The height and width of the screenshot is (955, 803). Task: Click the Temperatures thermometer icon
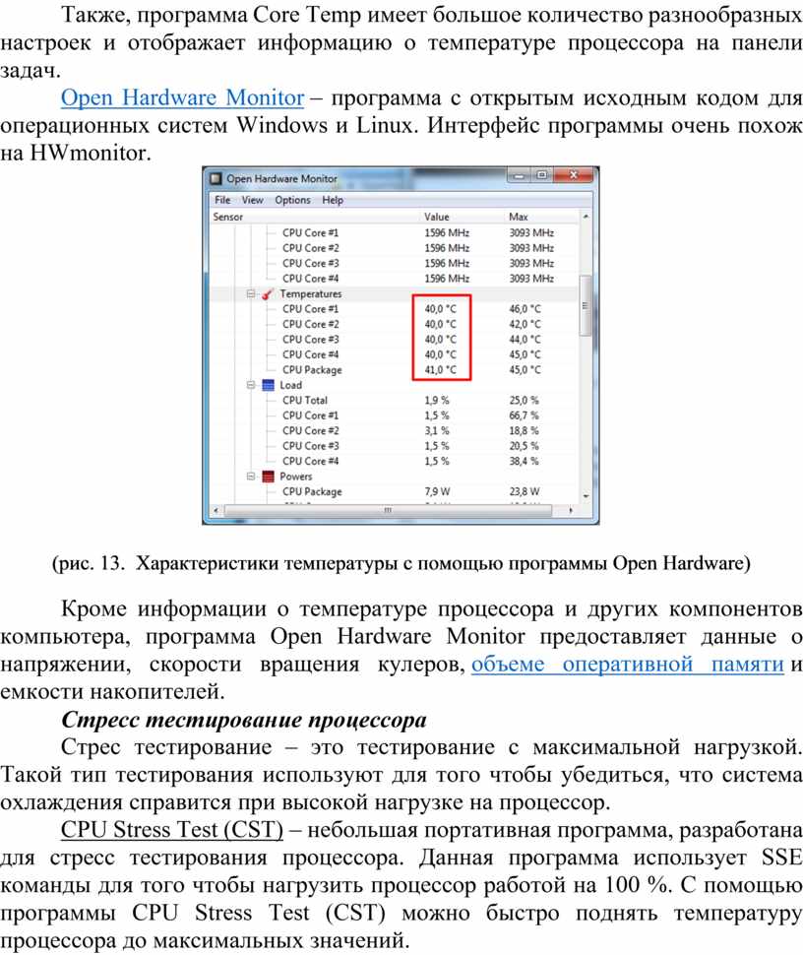tap(268, 294)
